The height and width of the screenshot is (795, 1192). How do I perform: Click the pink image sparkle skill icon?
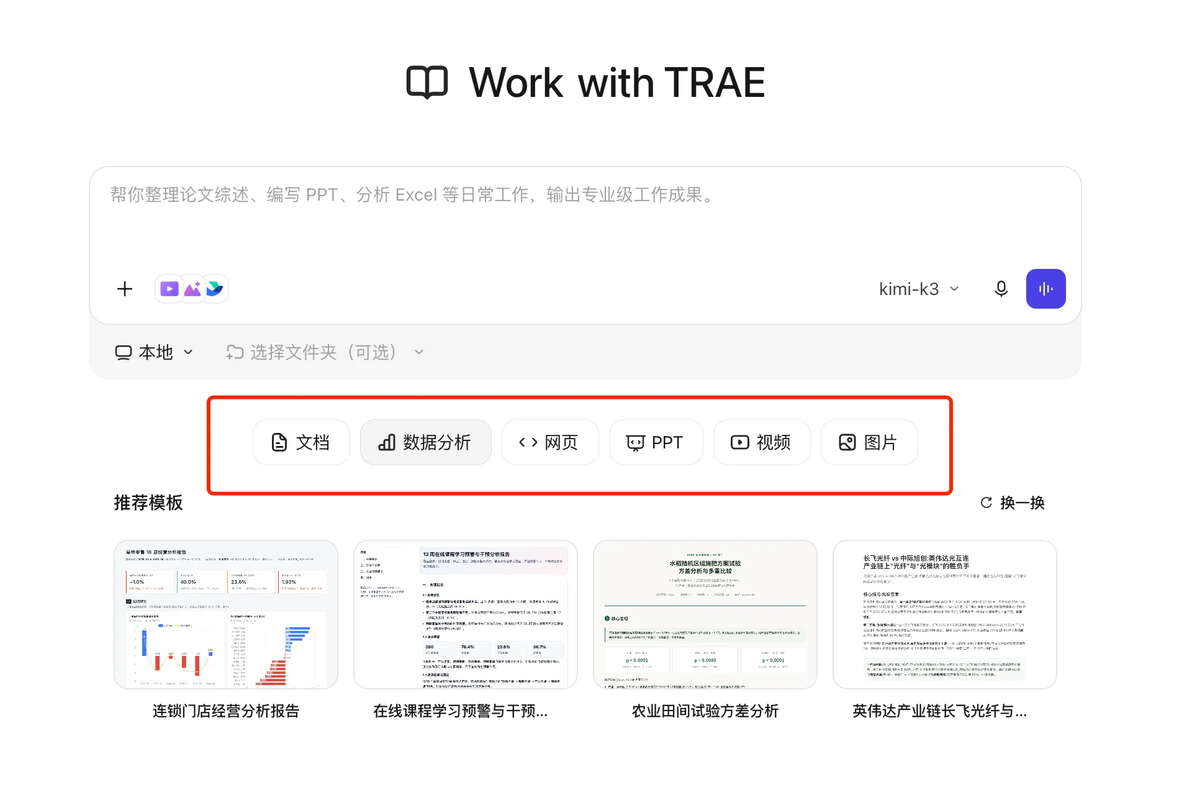(x=192, y=289)
